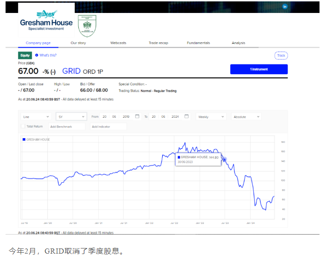Open the 5Y period dropdown
This screenshot has width=326, height=261.
click(71, 117)
